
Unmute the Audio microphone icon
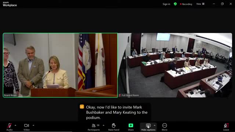(10, 125)
